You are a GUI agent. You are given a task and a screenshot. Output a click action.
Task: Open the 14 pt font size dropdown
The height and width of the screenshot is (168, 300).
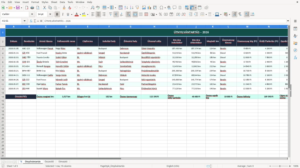pyautogui.click(x=50, y=14)
